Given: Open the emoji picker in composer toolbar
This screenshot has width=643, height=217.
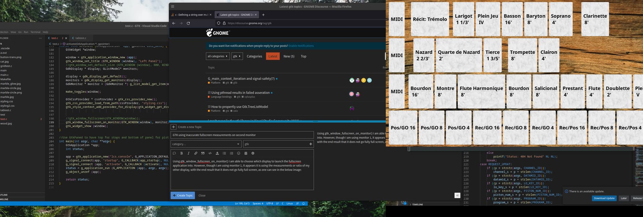Looking at the screenshot, I should point(239,153).
